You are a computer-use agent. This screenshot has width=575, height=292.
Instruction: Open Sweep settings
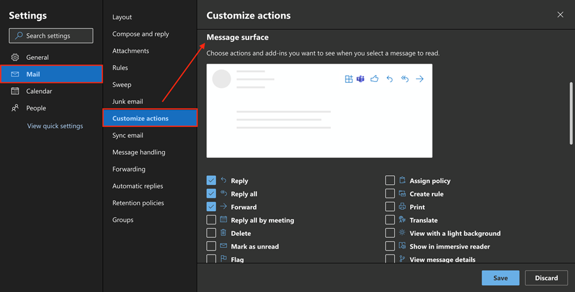coord(150,85)
